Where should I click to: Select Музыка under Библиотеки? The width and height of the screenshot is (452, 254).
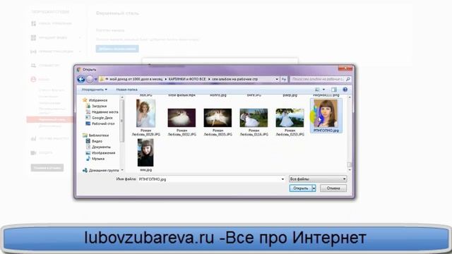[x=98, y=159]
